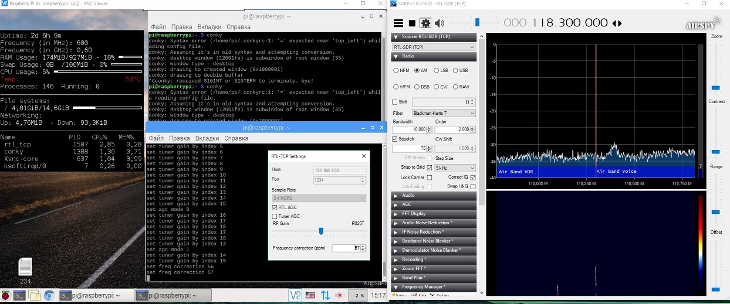Open the RTL-SDR (TCP) source dropdown
Screen dimensions: 730x304
tap(433, 47)
